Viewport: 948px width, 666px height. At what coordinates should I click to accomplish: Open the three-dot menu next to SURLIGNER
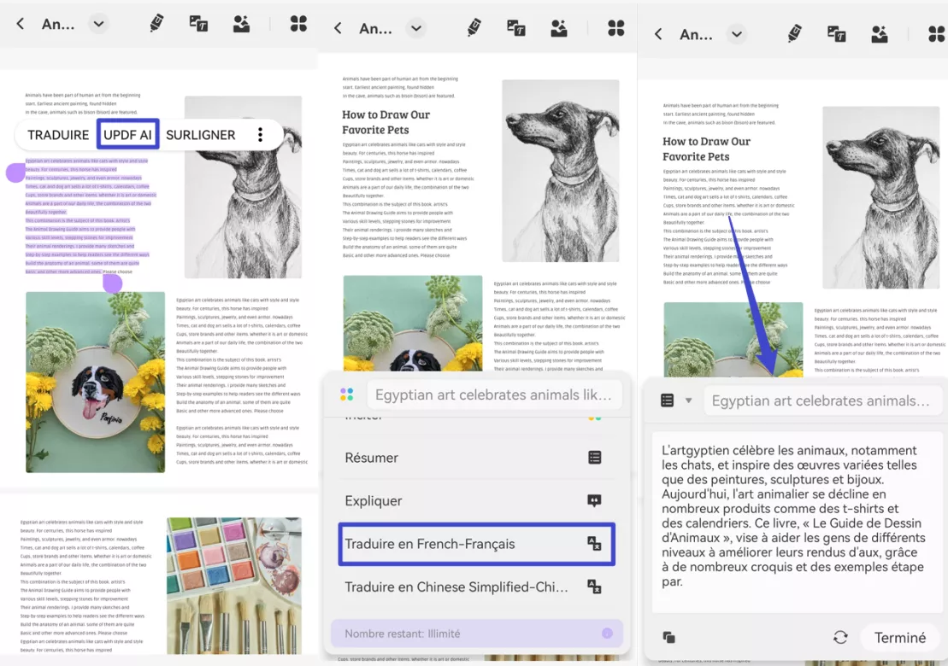[x=259, y=134]
